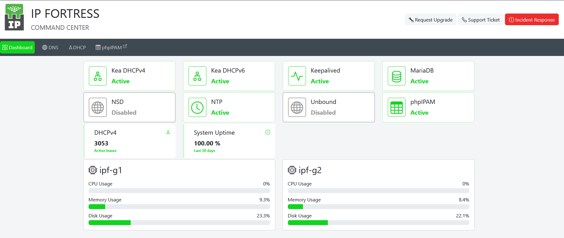
Task: Click the '8.4%' memory value for ipf-g2
Action: point(464,200)
